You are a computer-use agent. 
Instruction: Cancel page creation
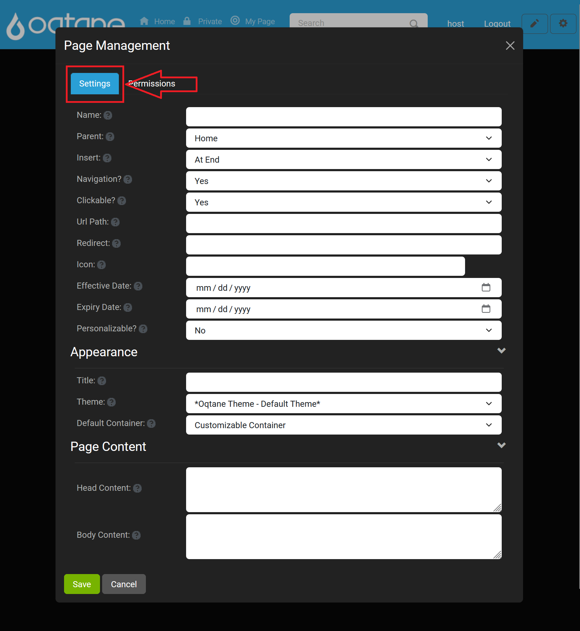[124, 584]
